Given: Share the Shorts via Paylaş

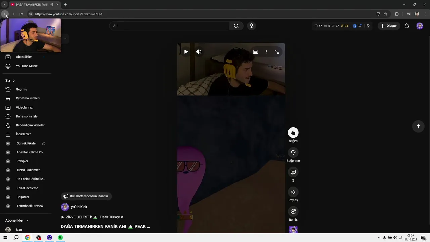Looking at the screenshot, I should (293, 192).
